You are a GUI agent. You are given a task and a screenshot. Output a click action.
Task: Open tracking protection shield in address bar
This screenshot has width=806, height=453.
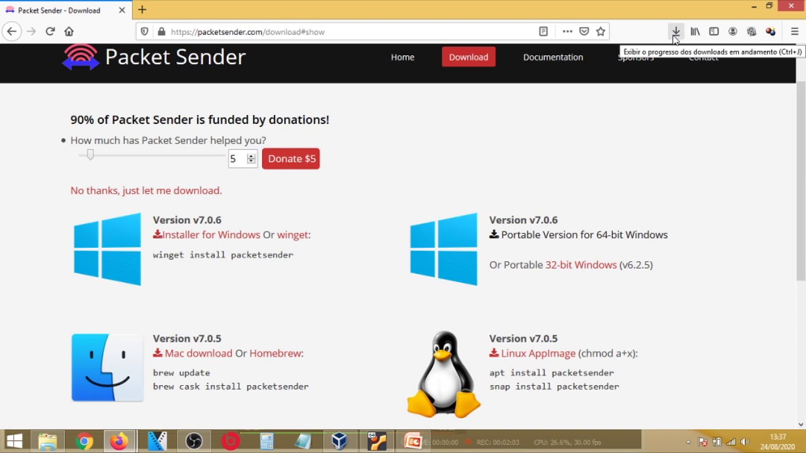click(x=145, y=31)
